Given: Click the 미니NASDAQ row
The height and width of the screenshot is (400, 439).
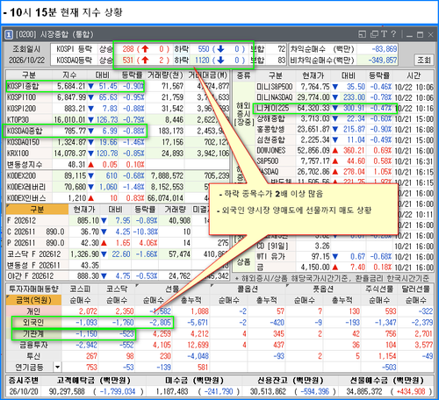Looking at the screenshot, I should point(344,97).
